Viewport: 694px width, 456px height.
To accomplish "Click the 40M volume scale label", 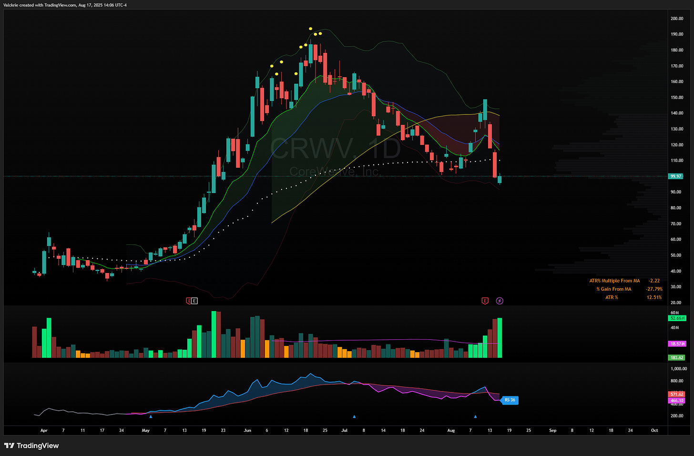I will (x=674, y=328).
